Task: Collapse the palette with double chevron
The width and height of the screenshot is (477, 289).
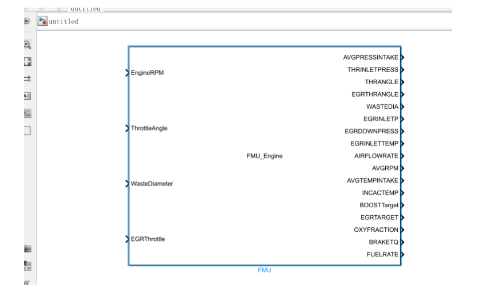Action: tap(27, 283)
